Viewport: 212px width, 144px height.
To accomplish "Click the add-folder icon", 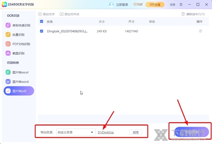I will tap(61, 14).
